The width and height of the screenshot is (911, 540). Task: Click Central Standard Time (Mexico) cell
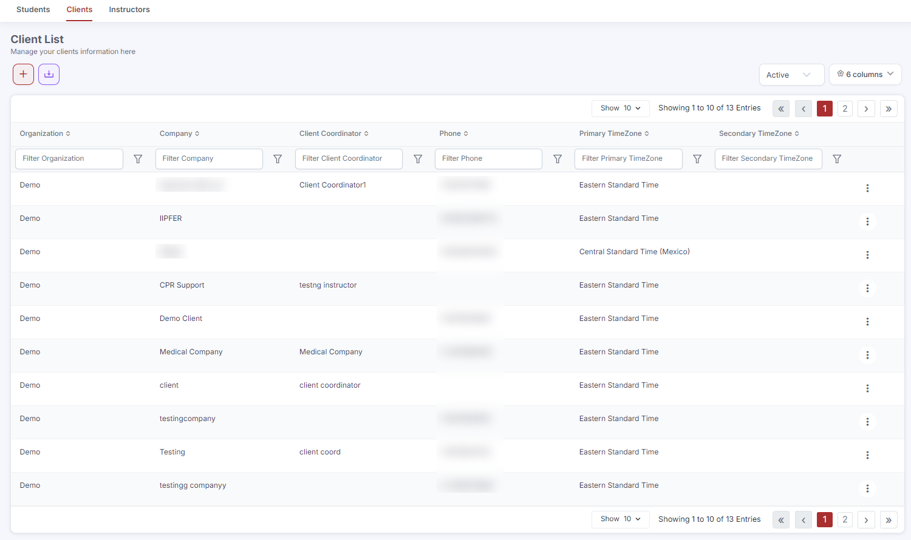(x=635, y=252)
